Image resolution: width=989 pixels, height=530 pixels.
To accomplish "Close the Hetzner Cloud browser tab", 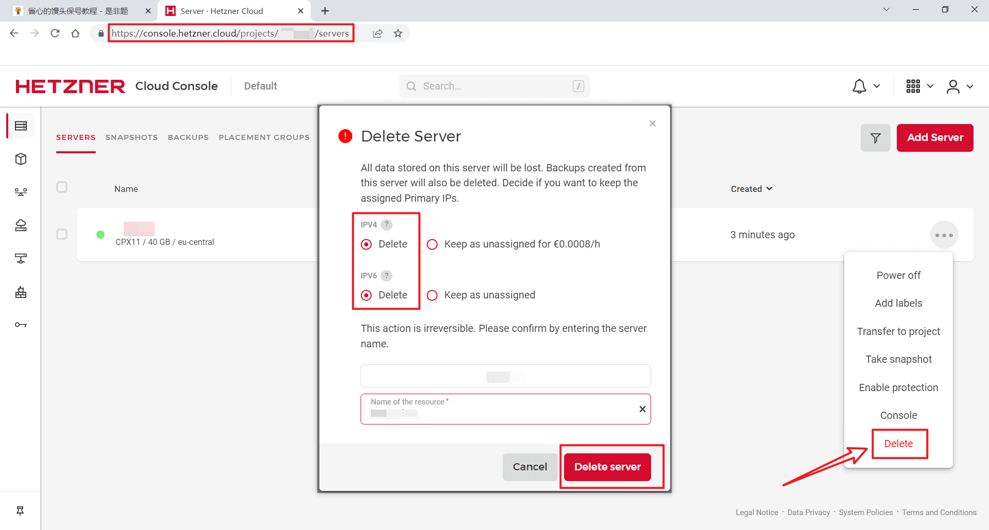I will (x=301, y=11).
